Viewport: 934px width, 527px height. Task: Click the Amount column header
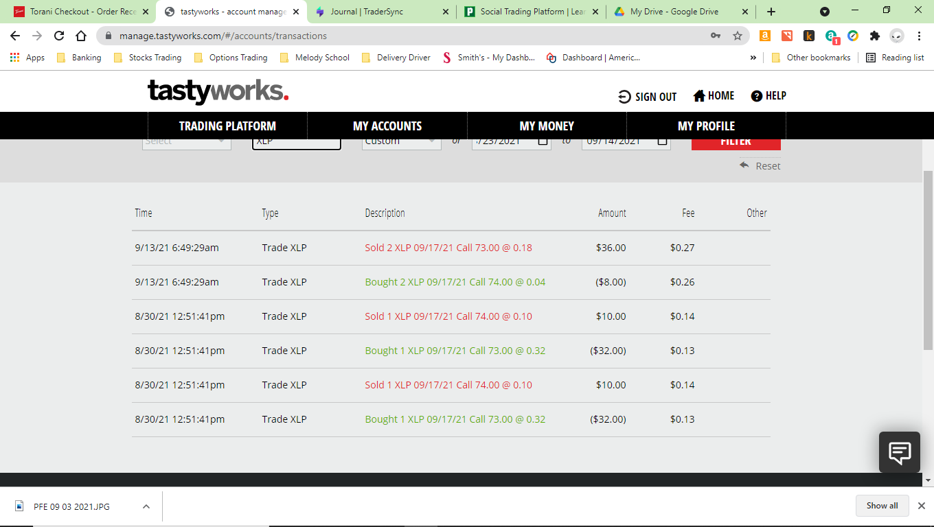coord(612,213)
